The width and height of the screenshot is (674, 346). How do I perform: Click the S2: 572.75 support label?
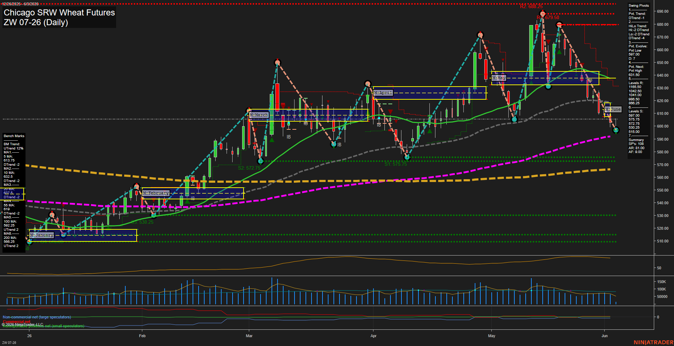pos(249,168)
